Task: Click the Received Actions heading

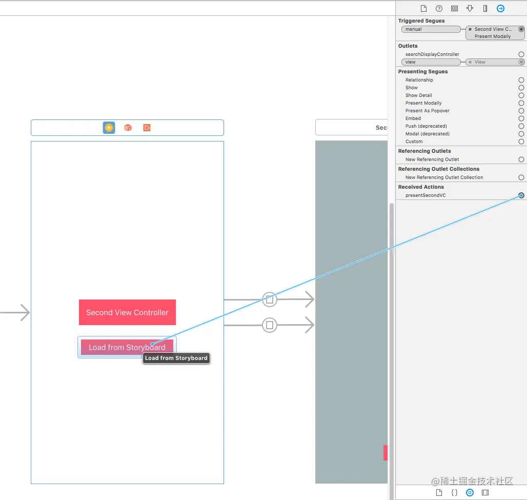Action: (x=421, y=187)
